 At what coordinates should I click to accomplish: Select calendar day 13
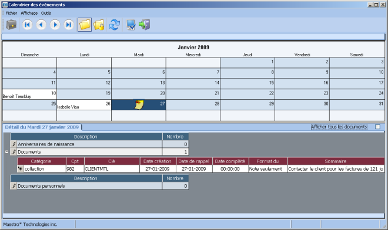(139, 84)
